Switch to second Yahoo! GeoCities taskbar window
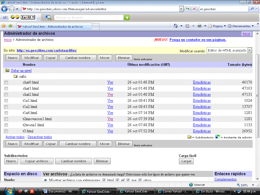Viewport: 260px width, 195px height. 136,191
